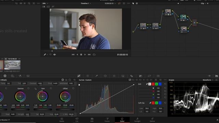Open the viewer zoom percentage dropdown
The image size is (219, 123).
[45, 3]
